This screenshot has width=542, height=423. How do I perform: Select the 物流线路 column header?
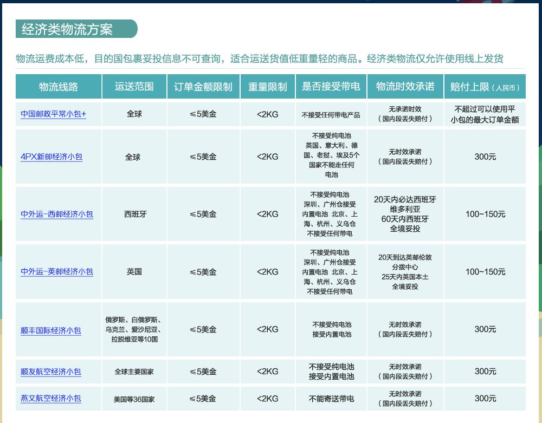point(59,86)
